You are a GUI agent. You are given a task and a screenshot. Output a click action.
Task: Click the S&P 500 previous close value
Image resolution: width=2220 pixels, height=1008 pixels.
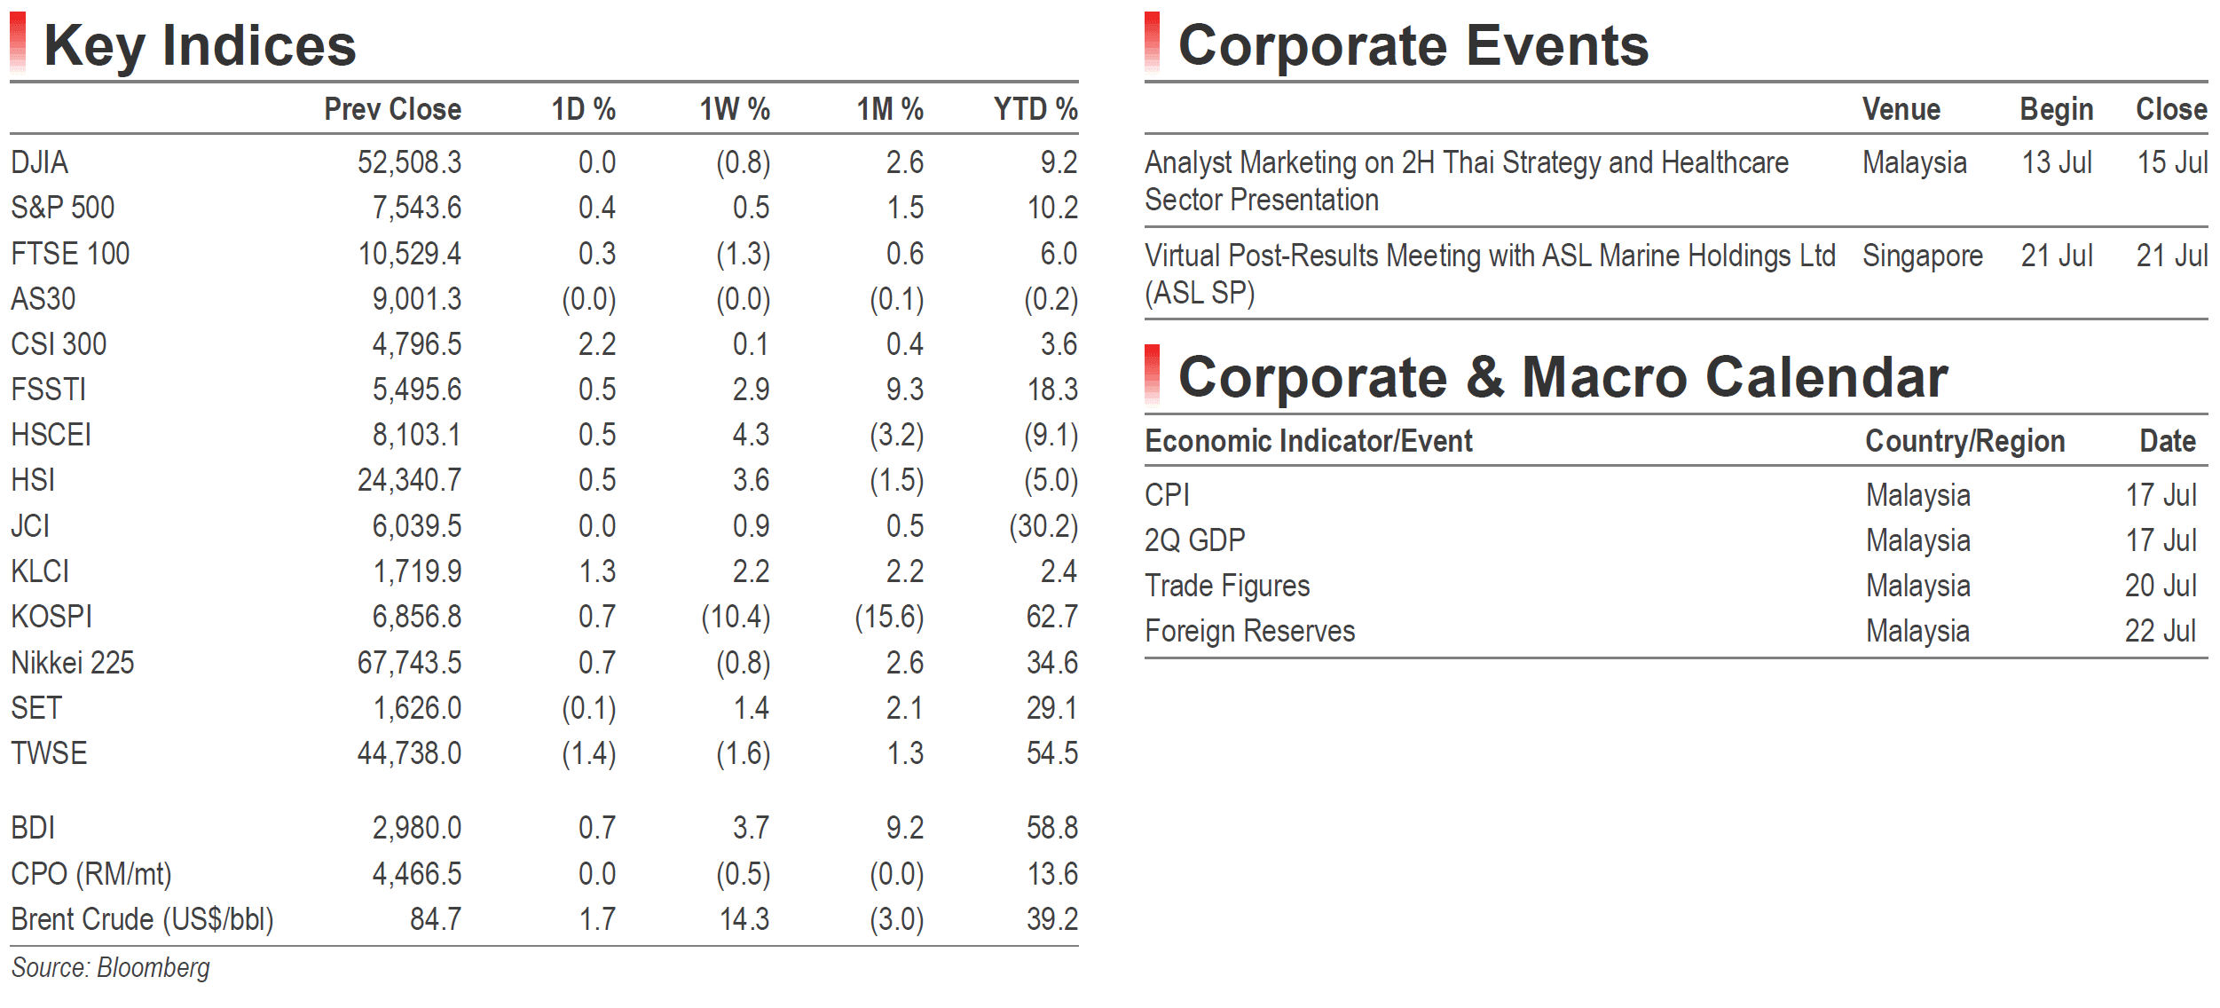click(416, 208)
